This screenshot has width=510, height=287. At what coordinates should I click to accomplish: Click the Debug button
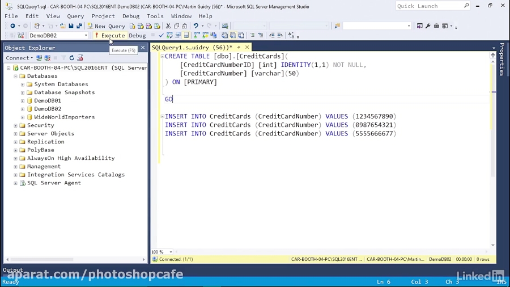[x=137, y=36]
